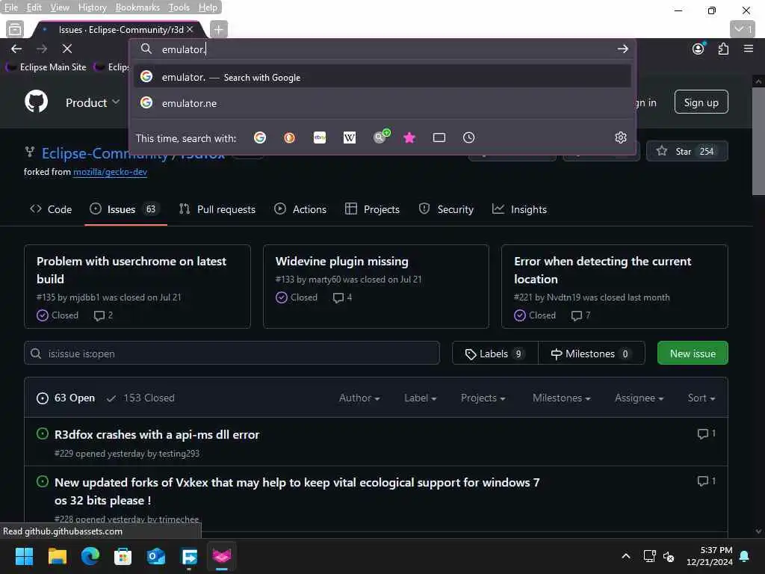Open search settings gear in urlbar
The height and width of the screenshot is (574, 765).
click(x=620, y=138)
